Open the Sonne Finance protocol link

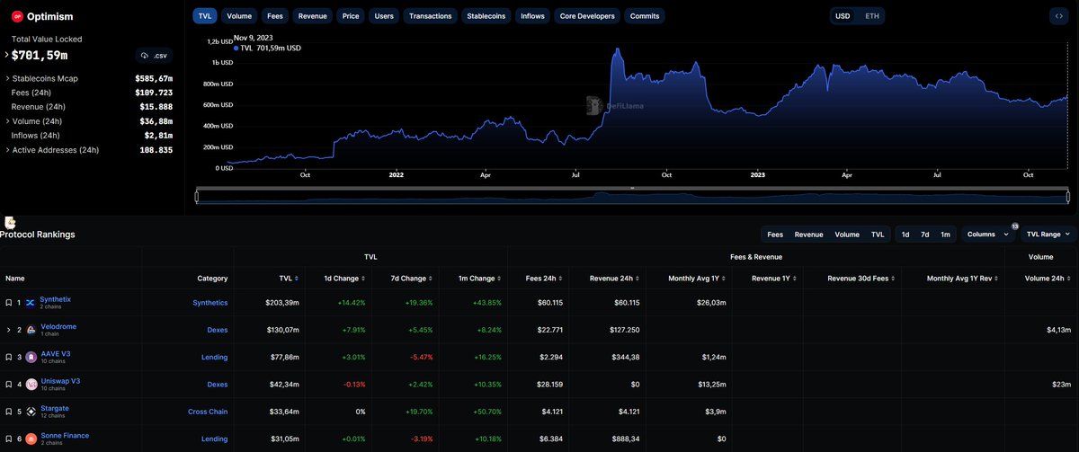point(65,436)
